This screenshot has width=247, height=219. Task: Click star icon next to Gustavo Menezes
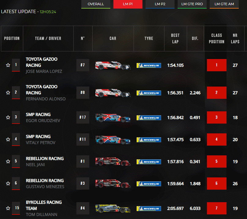point(8,184)
